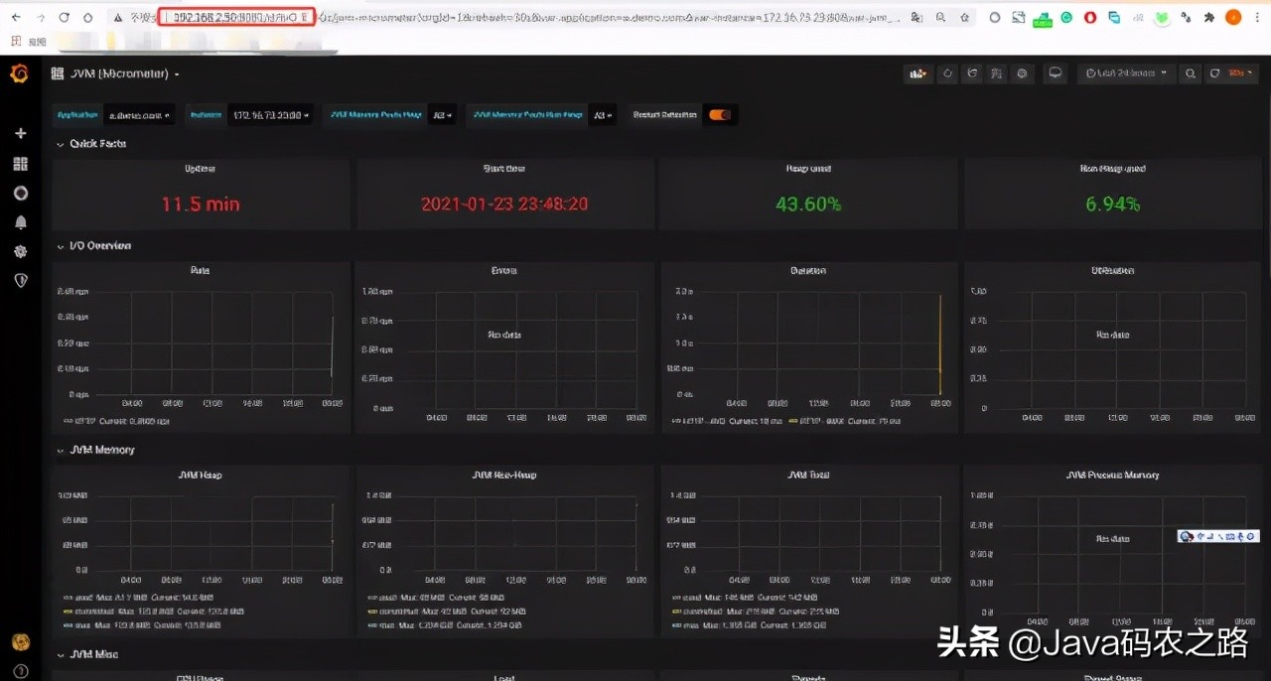Click the Heap used panel title
1271x681 pixels.
click(808, 169)
